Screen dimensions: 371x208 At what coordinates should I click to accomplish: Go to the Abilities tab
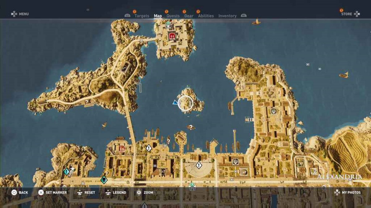pyautogui.click(x=206, y=16)
